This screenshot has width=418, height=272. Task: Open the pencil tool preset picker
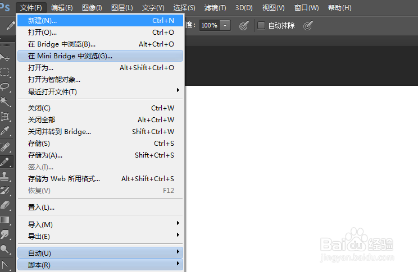[11, 26]
